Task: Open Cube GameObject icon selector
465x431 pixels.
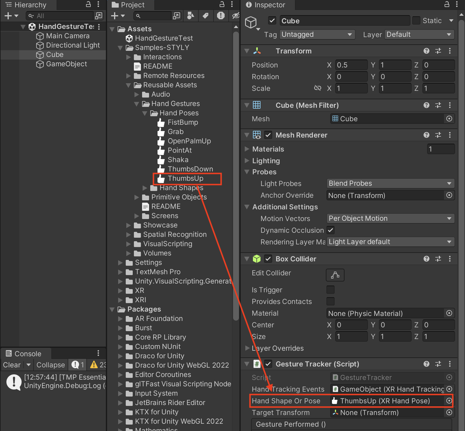Action: pos(252,23)
